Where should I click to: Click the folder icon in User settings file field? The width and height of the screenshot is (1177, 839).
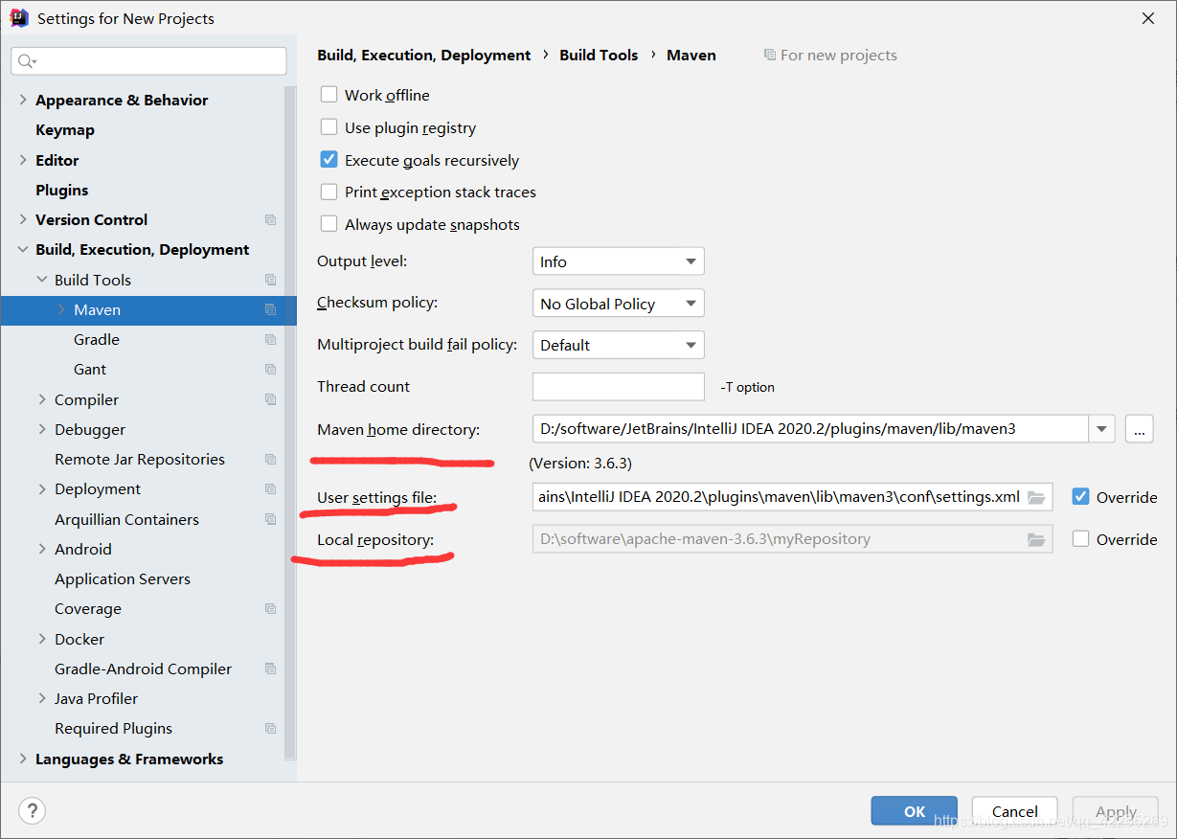(x=1036, y=497)
